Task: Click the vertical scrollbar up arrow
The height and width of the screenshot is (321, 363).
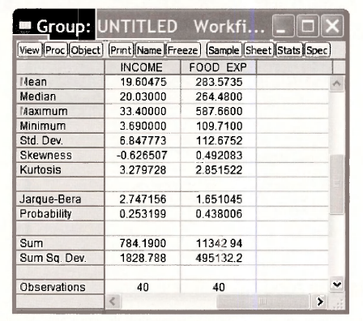Action: tap(336, 83)
